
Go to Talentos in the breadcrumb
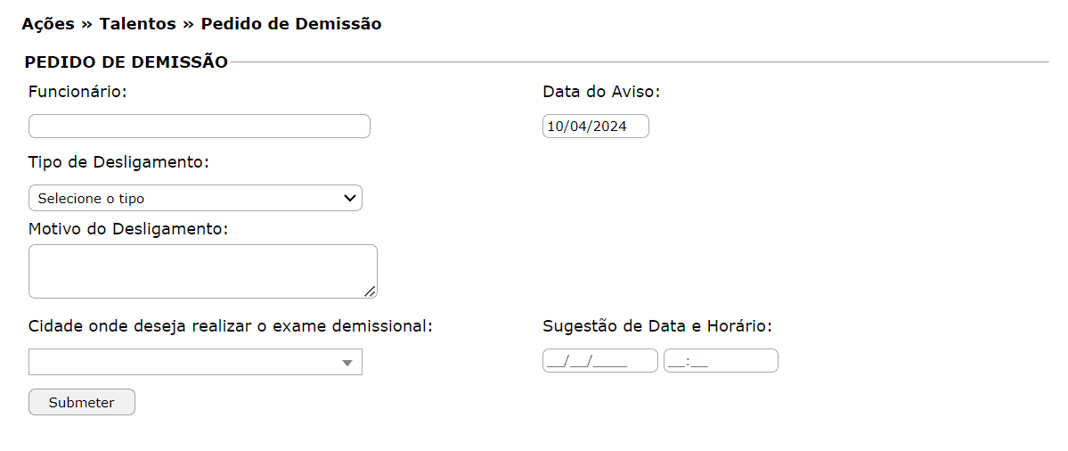click(x=137, y=24)
